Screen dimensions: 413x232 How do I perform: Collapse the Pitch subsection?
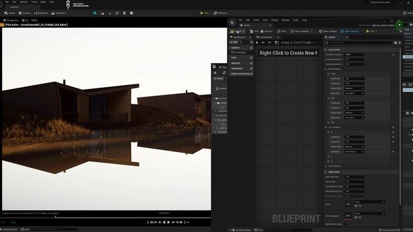tap(328, 74)
